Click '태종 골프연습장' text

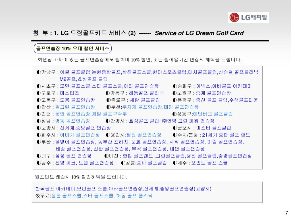pos(73,149)
